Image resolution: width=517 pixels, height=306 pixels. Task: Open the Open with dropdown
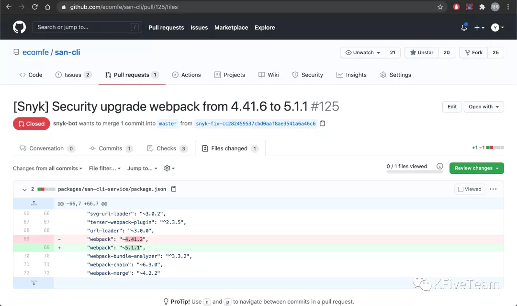pos(483,106)
